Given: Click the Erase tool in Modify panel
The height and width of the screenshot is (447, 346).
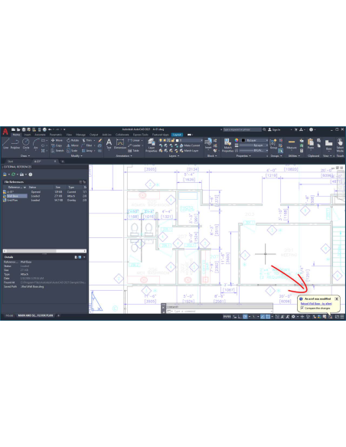Looking at the screenshot, I should pyautogui.click(x=100, y=140).
